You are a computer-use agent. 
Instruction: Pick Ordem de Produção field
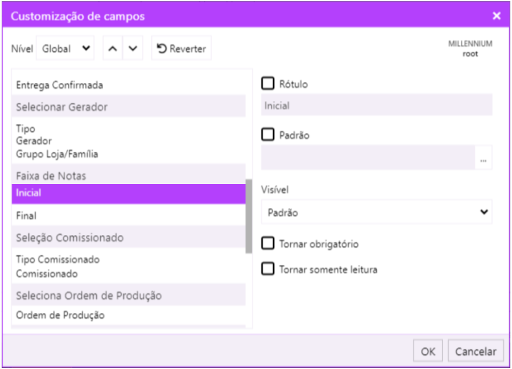(x=60, y=315)
